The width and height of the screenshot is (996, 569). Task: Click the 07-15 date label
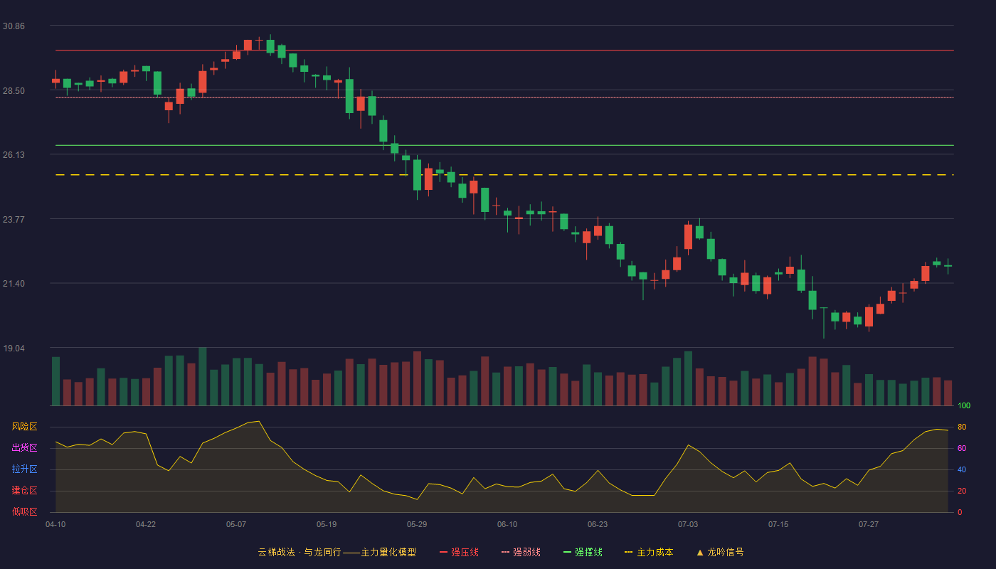coord(778,524)
